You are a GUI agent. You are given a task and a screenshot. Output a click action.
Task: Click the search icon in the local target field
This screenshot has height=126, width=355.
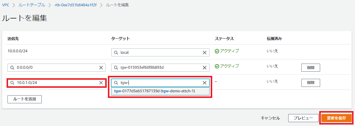(116, 53)
